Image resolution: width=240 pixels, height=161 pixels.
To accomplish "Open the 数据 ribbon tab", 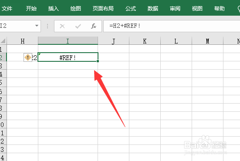I will (x=153, y=9).
